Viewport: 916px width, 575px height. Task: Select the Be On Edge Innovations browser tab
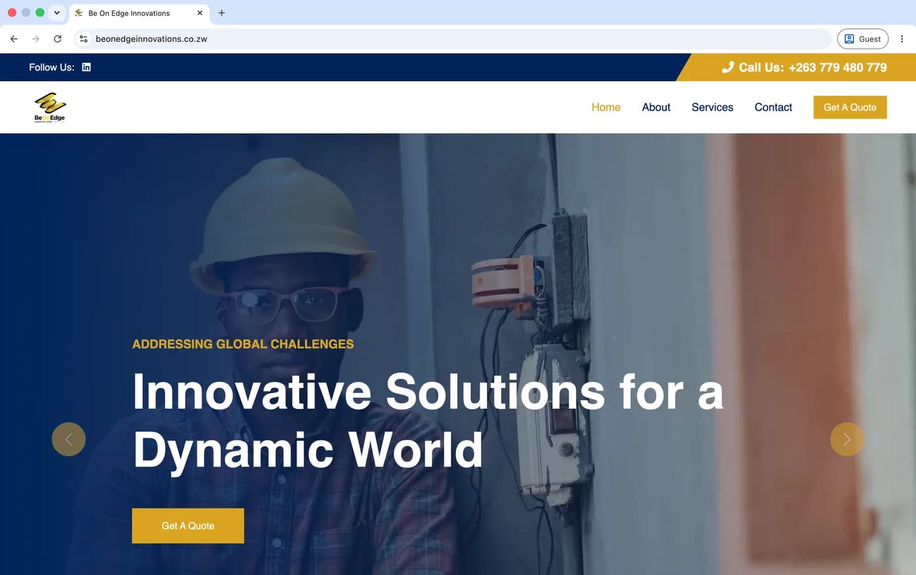[x=138, y=13]
